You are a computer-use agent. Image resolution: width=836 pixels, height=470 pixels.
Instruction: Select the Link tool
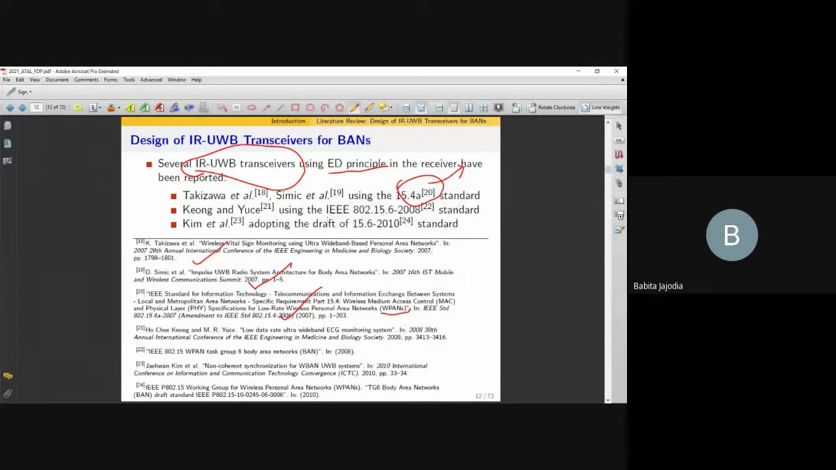(619, 183)
